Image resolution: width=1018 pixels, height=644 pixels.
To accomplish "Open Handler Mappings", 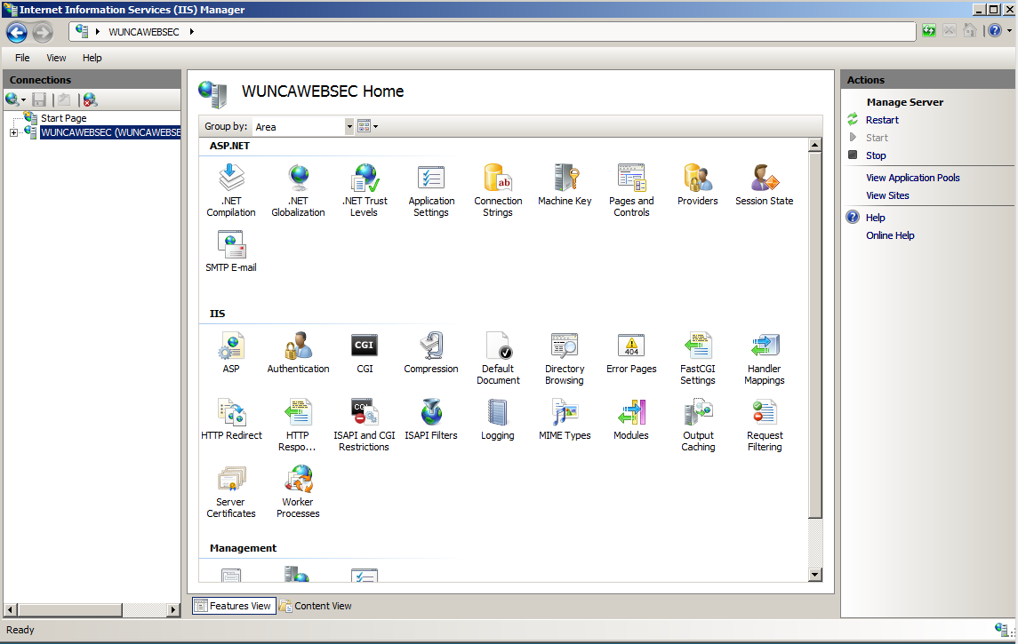I will click(x=764, y=357).
